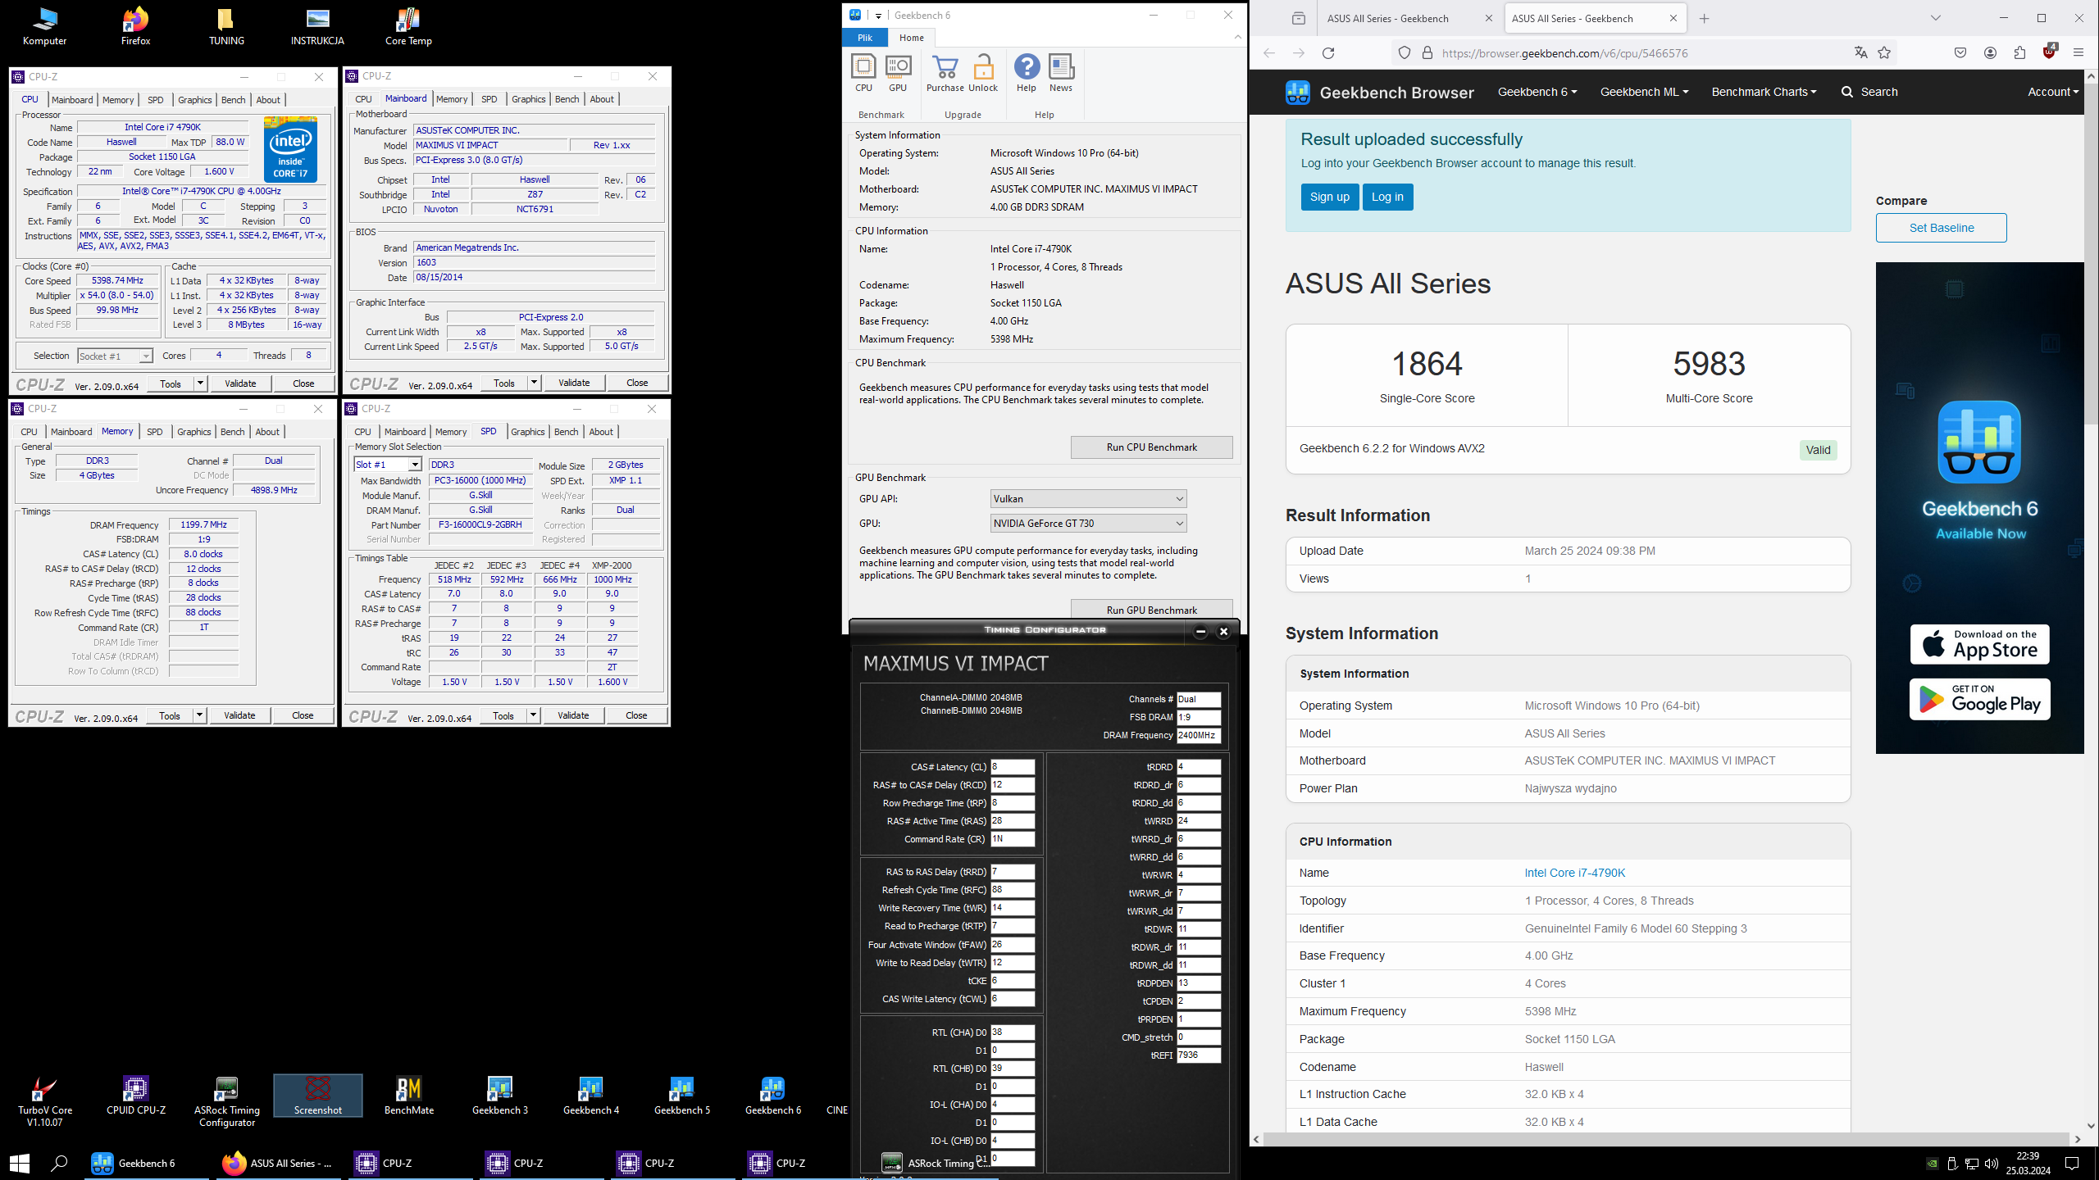Image resolution: width=2099 pixels, height=1180 pixels.
Task: Launch Core Temp from the desktop
Action: tap(408, 26)
